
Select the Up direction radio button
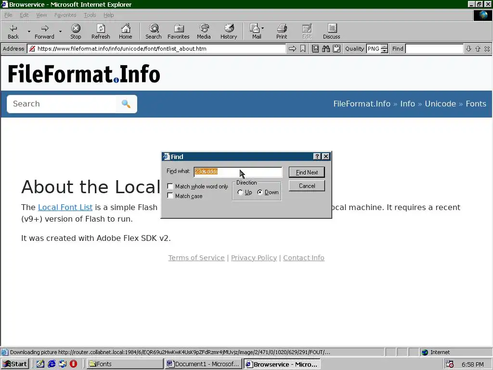[x=240, y=192]
